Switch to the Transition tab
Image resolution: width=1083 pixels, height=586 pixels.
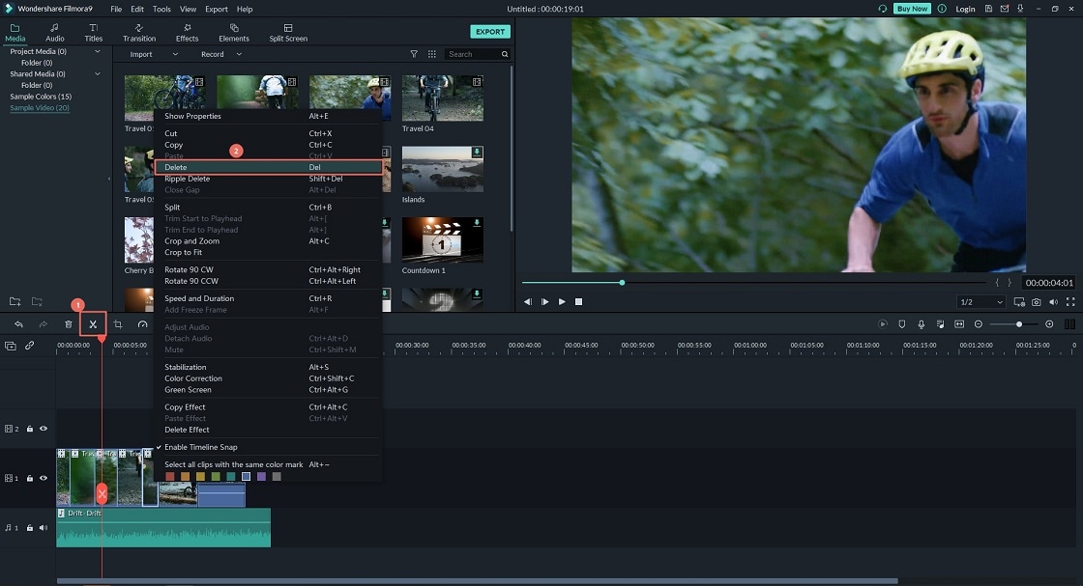point(139,33)
